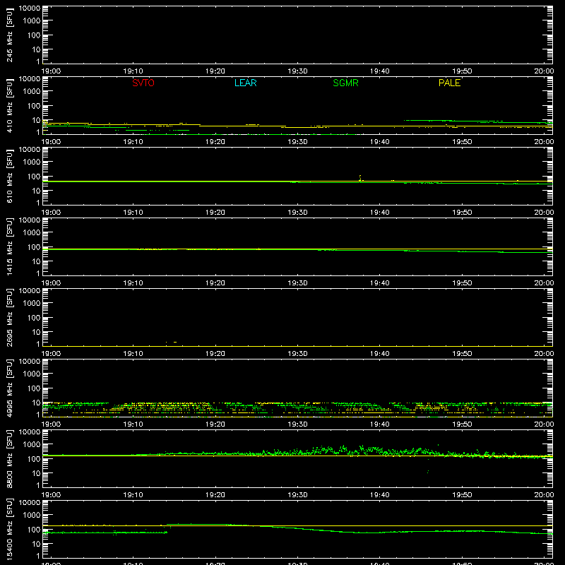The width and height of the screenshot is (565, 565).
Task: Click the yellow spike in 610 MHz plot
Action: (360, 178)
